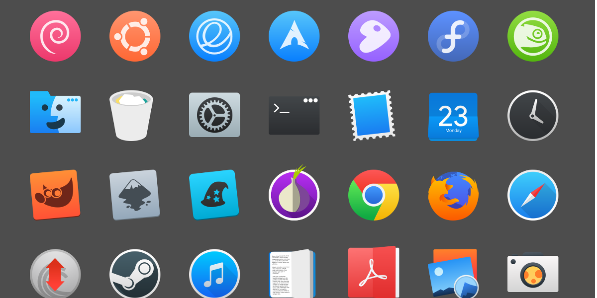The width and height of the screenshot is (597, 298).
Task: Open the book reader icon
Action: coord(293,274)
